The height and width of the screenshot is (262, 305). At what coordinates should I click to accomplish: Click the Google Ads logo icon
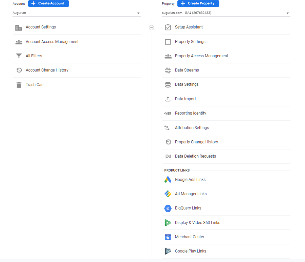tap(168, 180)
